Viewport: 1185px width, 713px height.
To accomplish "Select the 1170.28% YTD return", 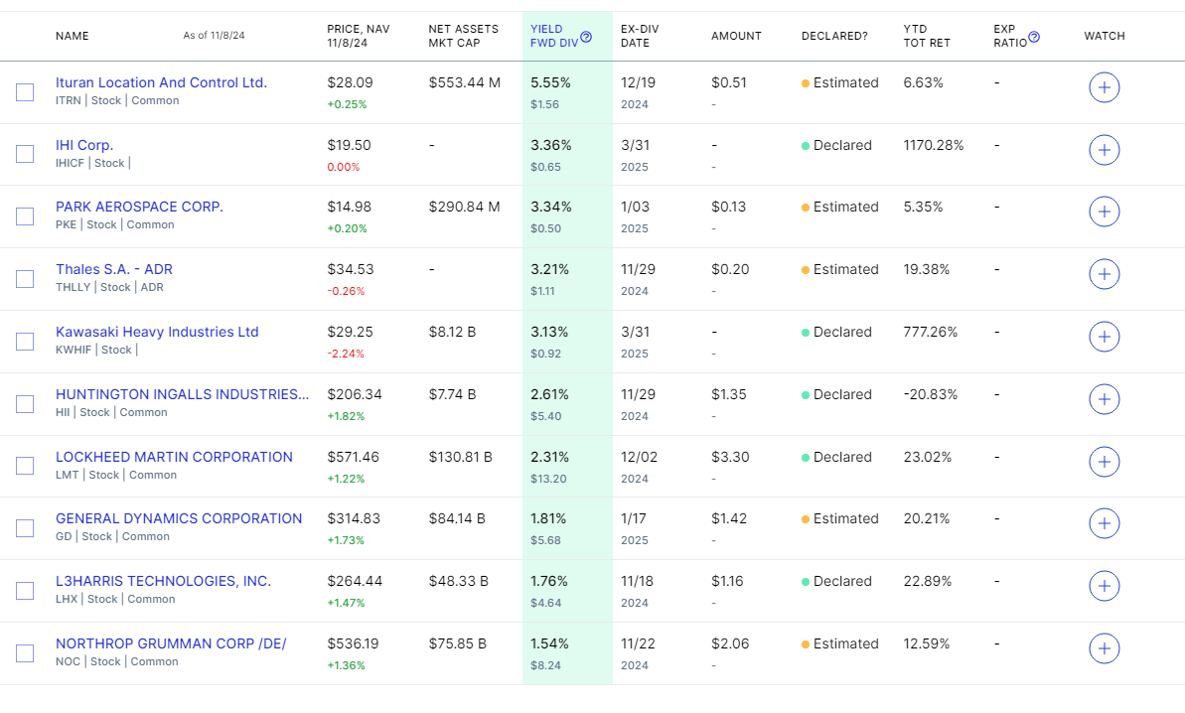I will point(934,145).
